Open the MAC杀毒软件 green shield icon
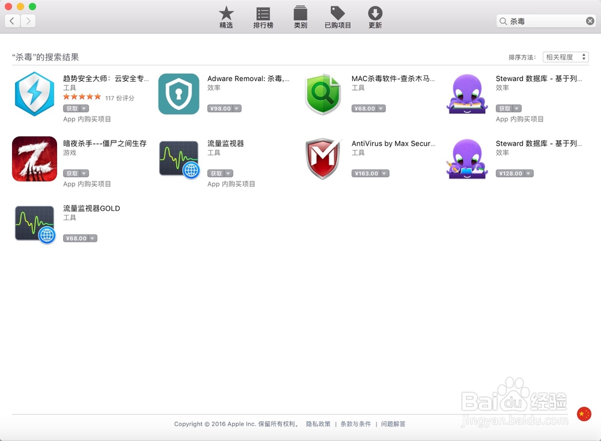 [x=323, y=94]
